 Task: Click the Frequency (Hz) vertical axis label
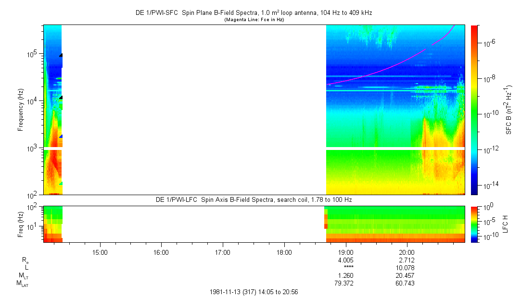(x=21, y=110)
